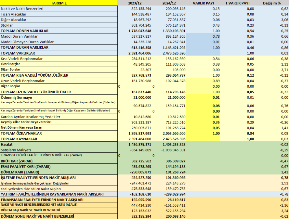The height and width of the screenshot is (219, 289).
Task: Select the value 306.309.027
Action: point(176,161)
